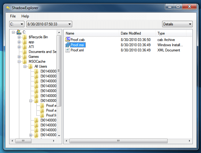Select the ATI folder icon
Viewport: 201px width, 153px height.
pyautogui.click(x=25, y=47)
